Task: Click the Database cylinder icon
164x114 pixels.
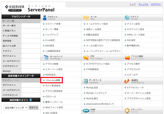Action: (86, 81)
